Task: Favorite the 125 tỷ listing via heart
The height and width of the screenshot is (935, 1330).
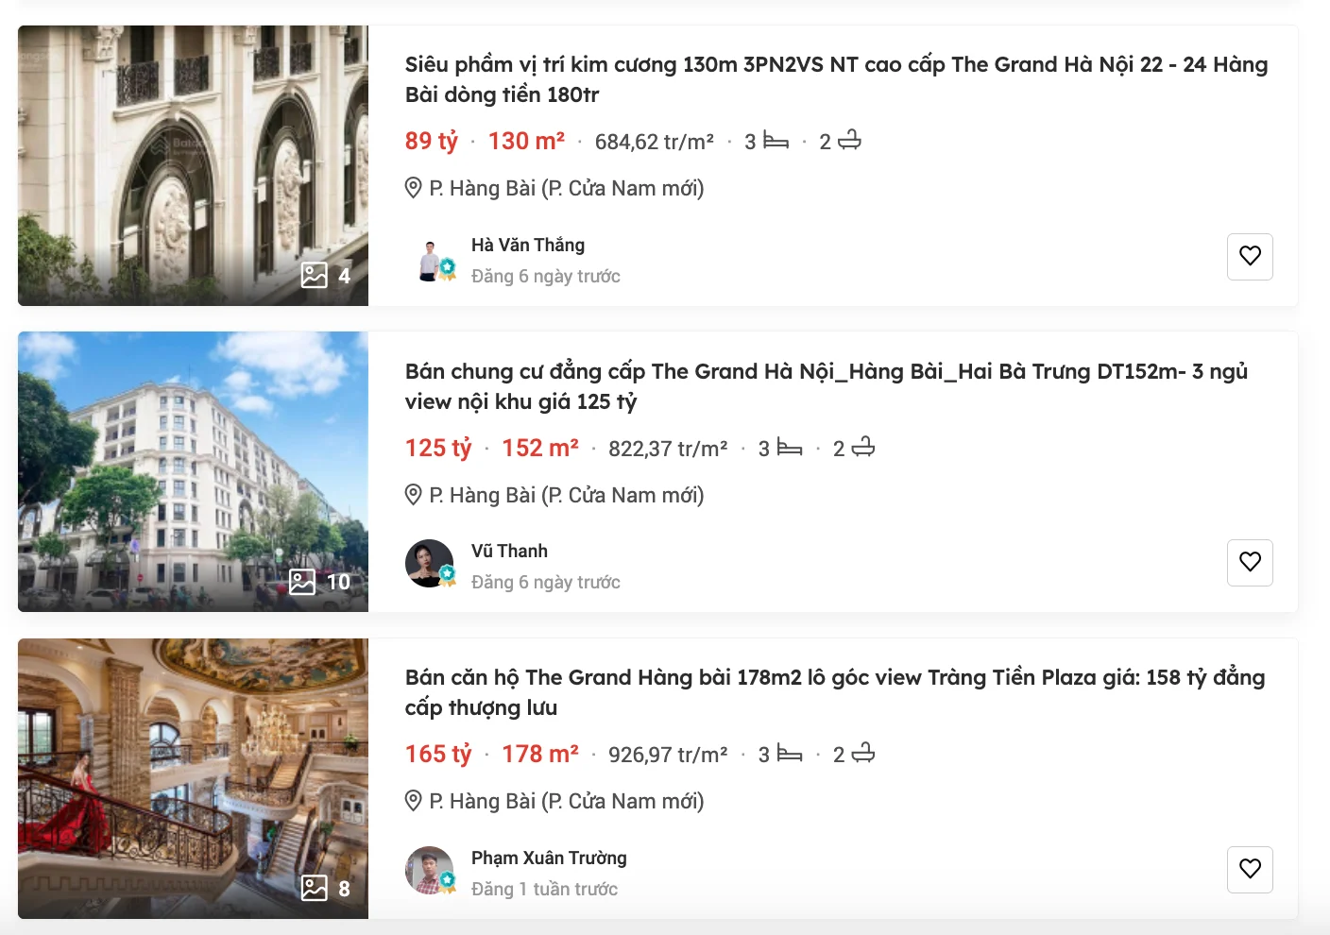Action: [x=1250, y=562]
